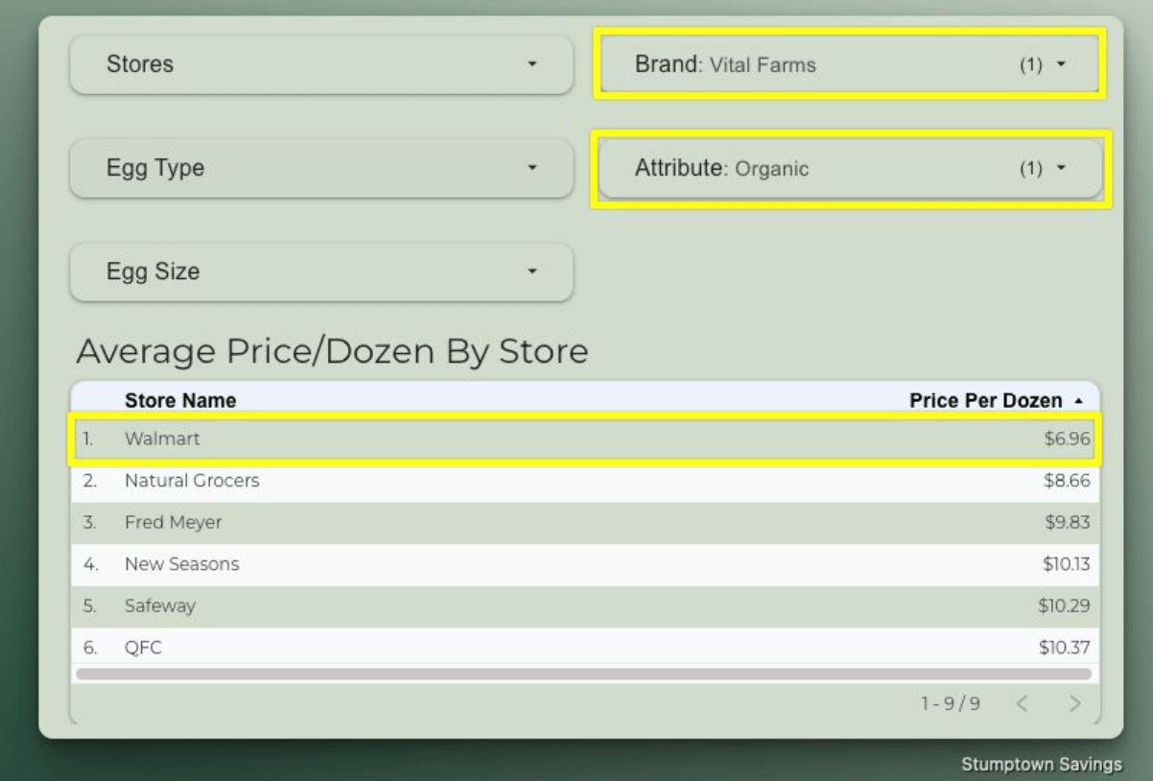Go to previous page of table results
Viewport: 1153px width, 781px height.
click(1022, 704)
